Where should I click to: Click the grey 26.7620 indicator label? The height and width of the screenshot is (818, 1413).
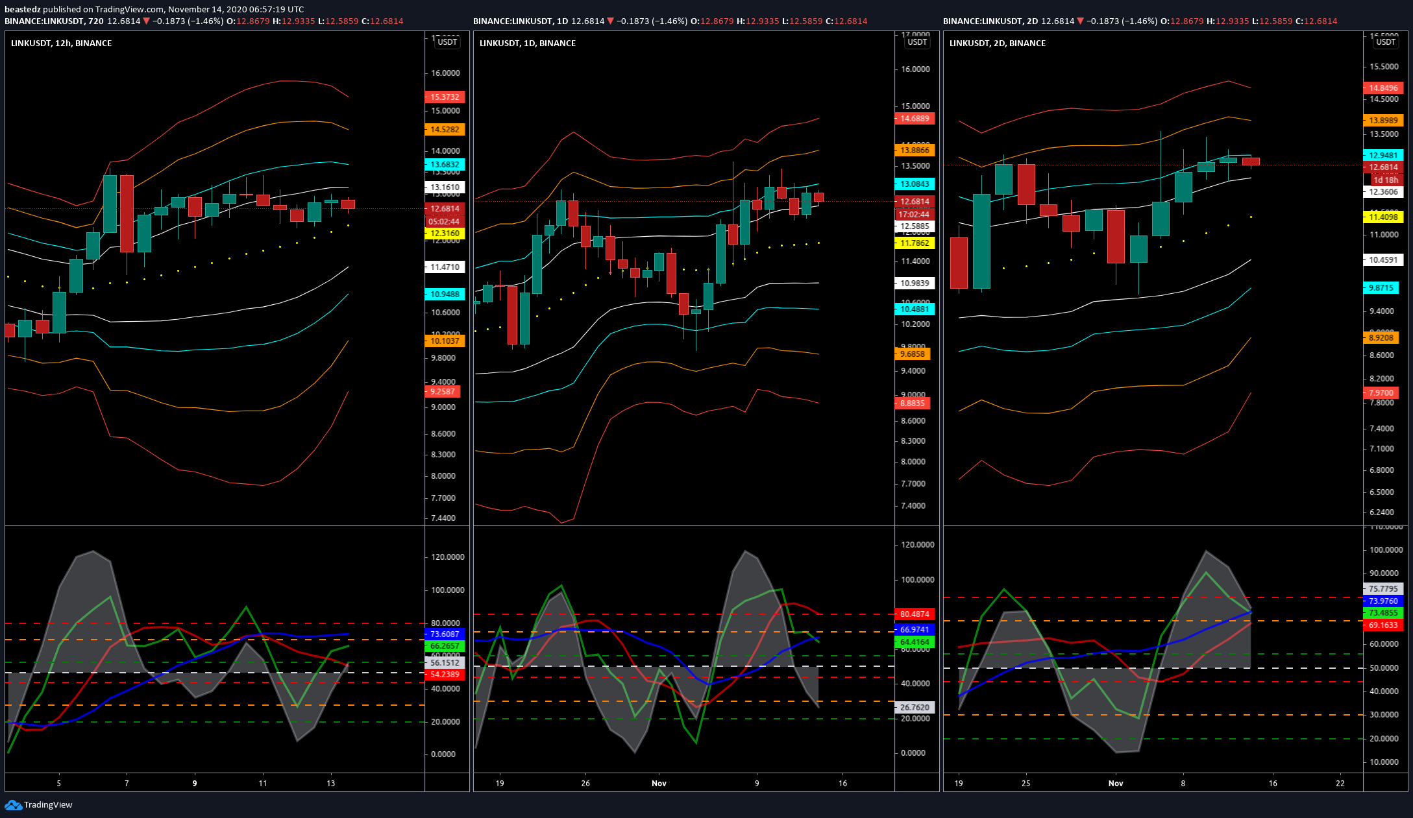[x=915, y=708]
